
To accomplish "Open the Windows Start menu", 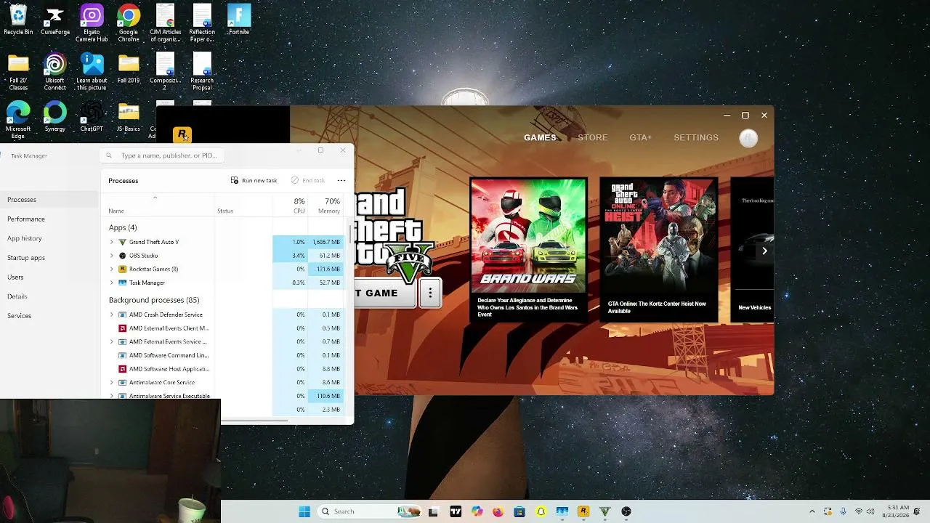I will point(304,511).
